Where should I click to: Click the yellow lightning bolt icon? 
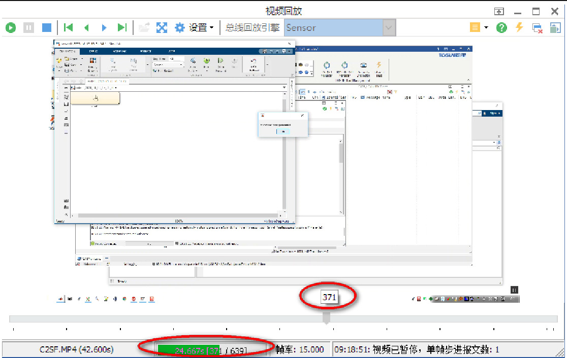coord(518,27)
